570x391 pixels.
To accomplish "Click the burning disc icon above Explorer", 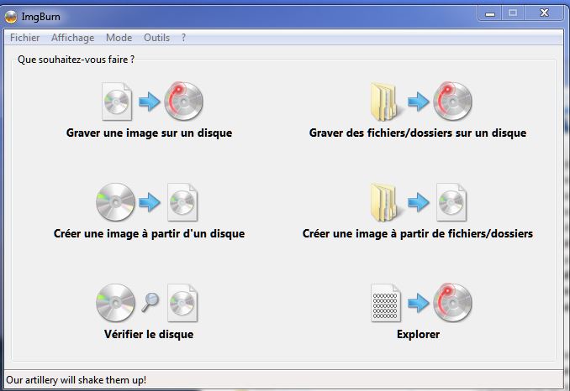I will [452, 303].
